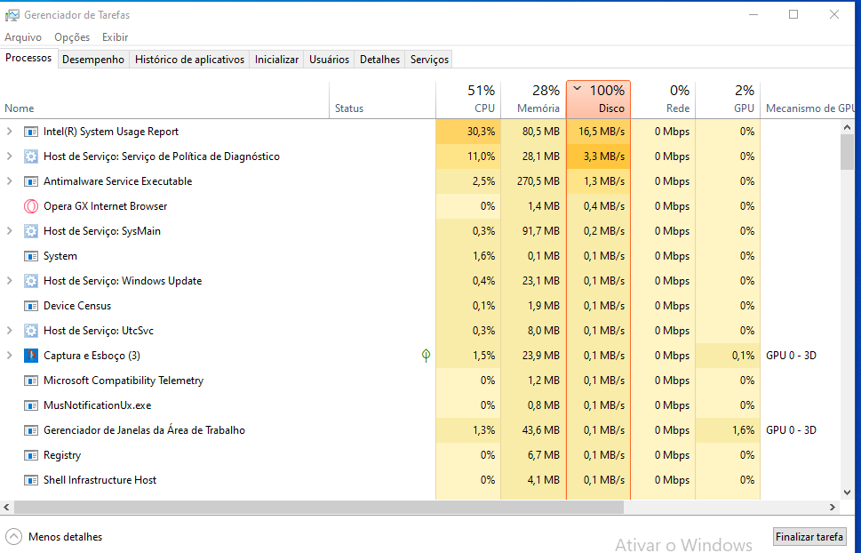This screenshot has height=553, width=861.
Task: Click the Intel(R) System Usage Report process icon
Action: [x=31, y=132]
